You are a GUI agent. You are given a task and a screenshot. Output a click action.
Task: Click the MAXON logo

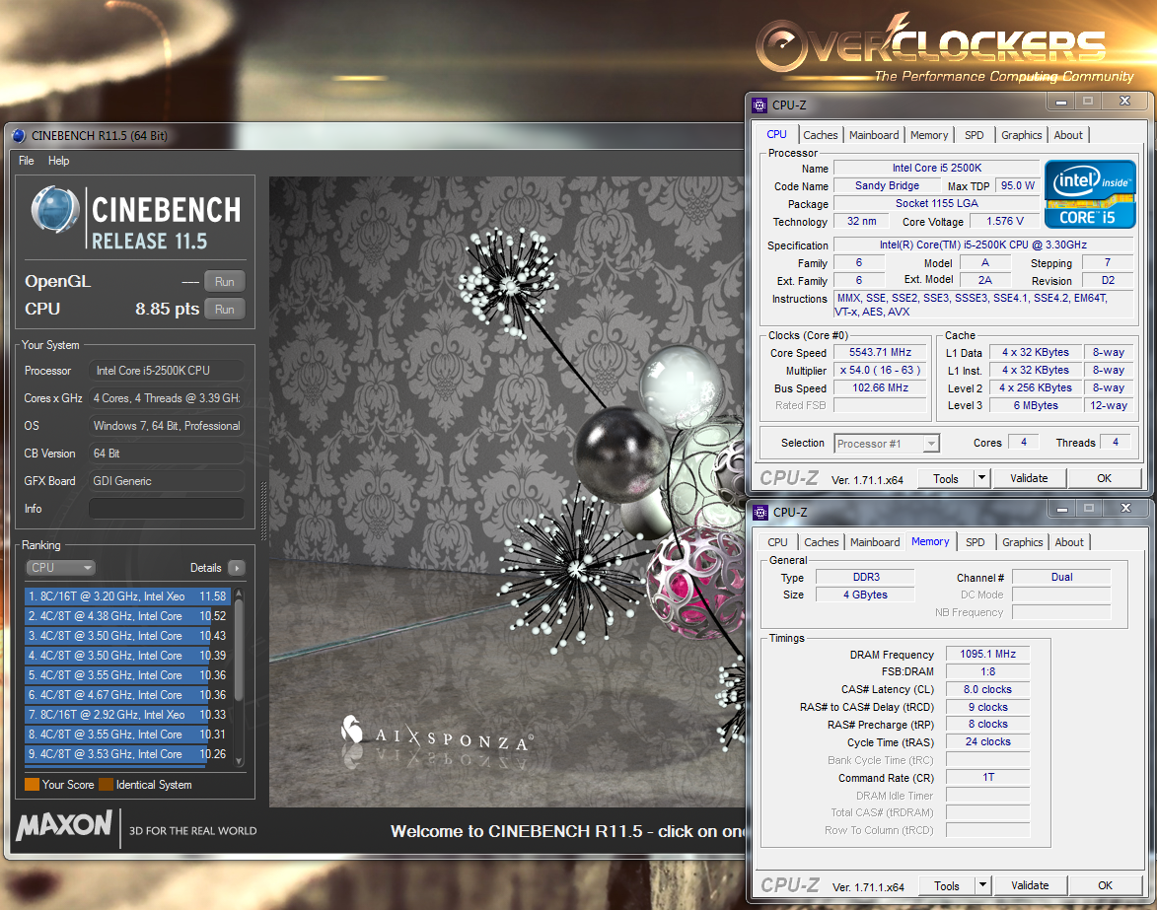[64, 826]
